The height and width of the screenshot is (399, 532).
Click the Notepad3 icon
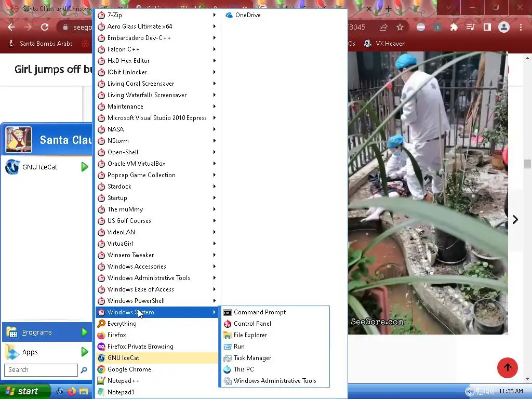point(101,392)
